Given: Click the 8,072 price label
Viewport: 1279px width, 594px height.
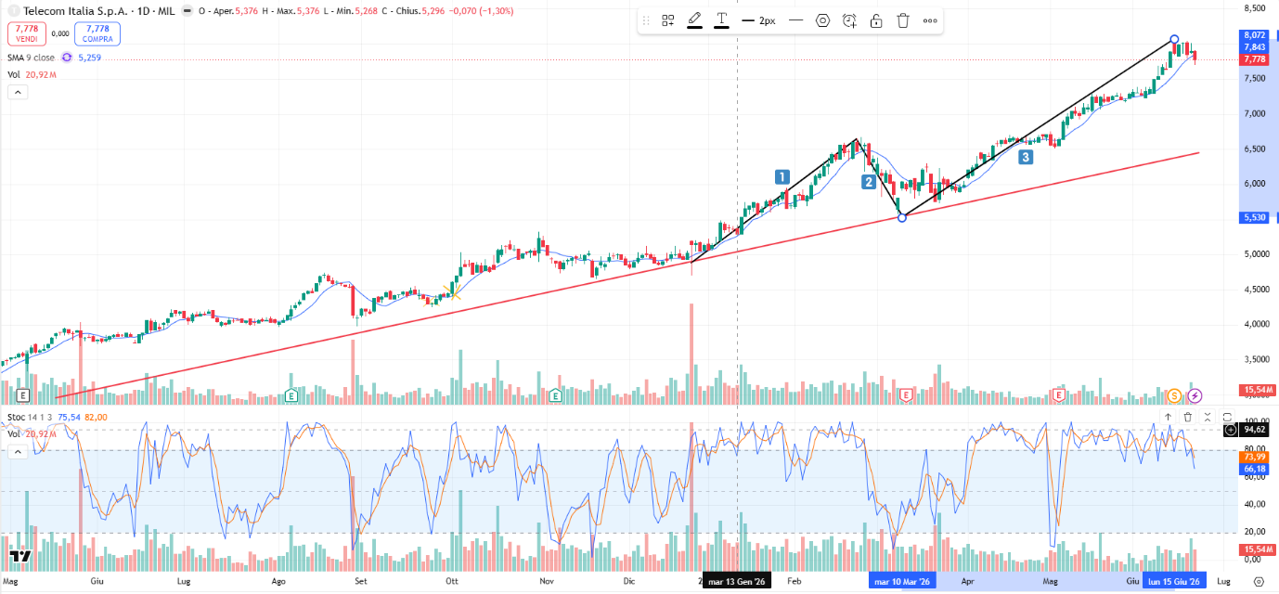Looking at the screenshot, I should (x=1255, y=35).
